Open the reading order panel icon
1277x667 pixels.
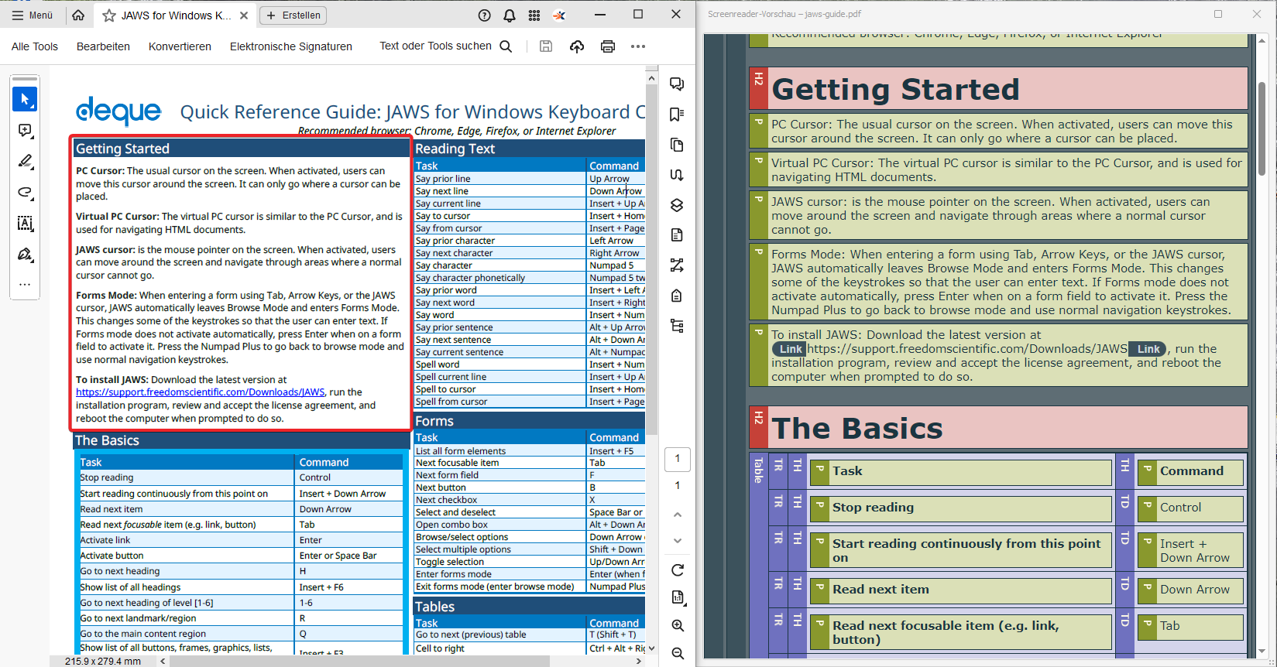[677, 175]
